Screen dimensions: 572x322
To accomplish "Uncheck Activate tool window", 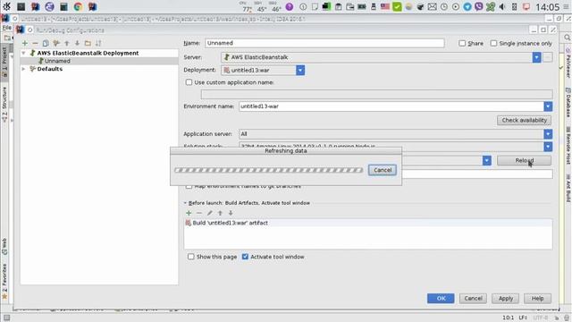I will (x=245, y=257).
